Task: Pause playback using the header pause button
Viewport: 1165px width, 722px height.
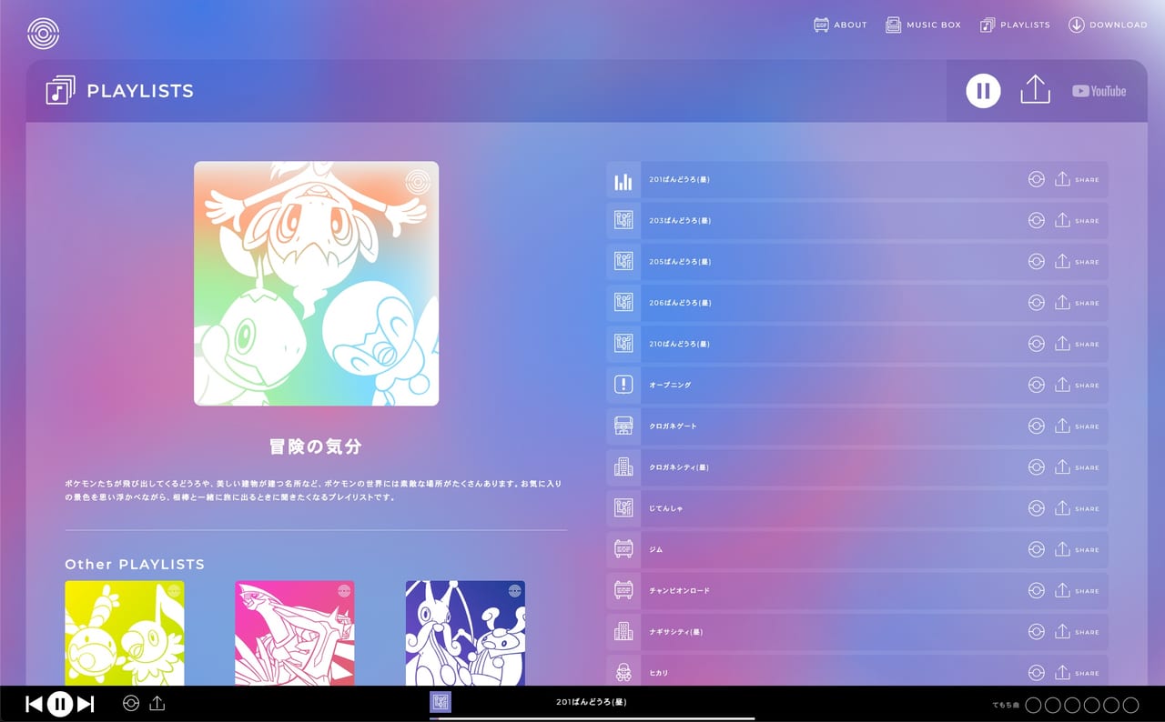Action: 982,91
